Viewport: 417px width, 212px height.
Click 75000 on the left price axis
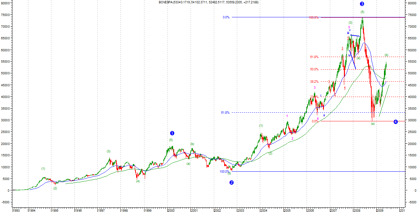[5, 15]
